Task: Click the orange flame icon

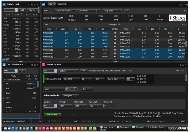Action: (60, 128)
